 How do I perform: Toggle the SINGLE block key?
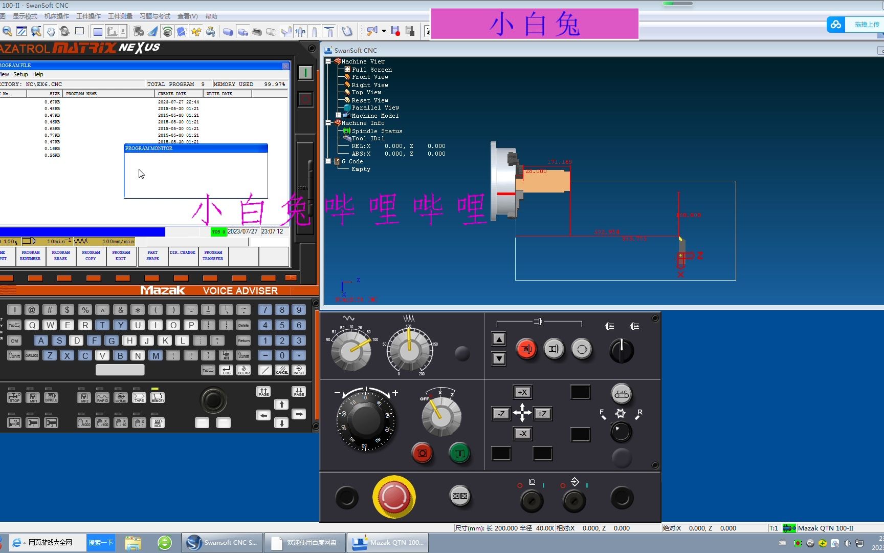point(51,397)
